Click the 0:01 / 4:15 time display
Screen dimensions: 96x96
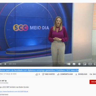point(12,64)
